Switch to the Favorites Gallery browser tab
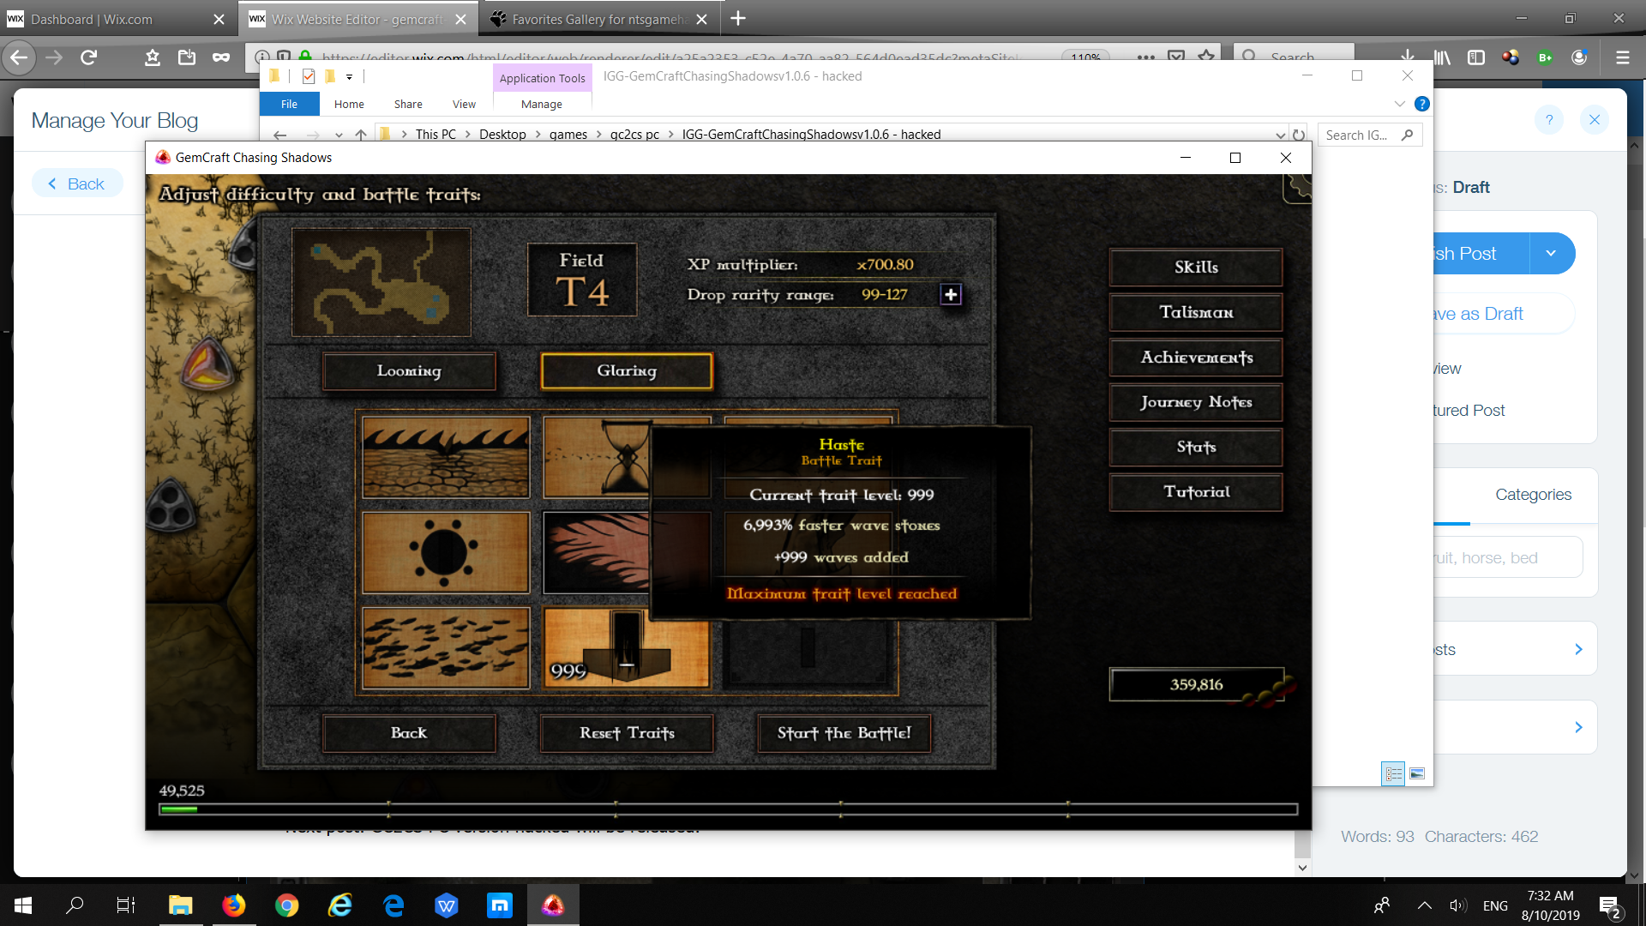 coord(598,19)
